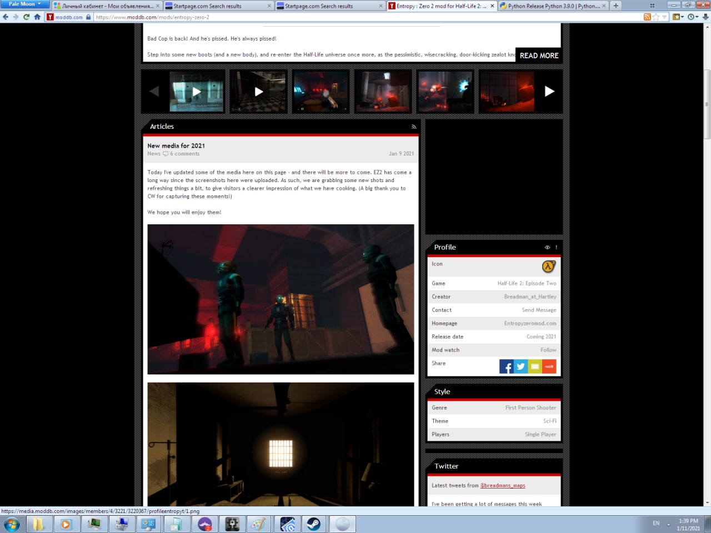Click the moddb.com site identity padlock
The width and height of the screenshot is (711, 533).
(x=88, y=17)
